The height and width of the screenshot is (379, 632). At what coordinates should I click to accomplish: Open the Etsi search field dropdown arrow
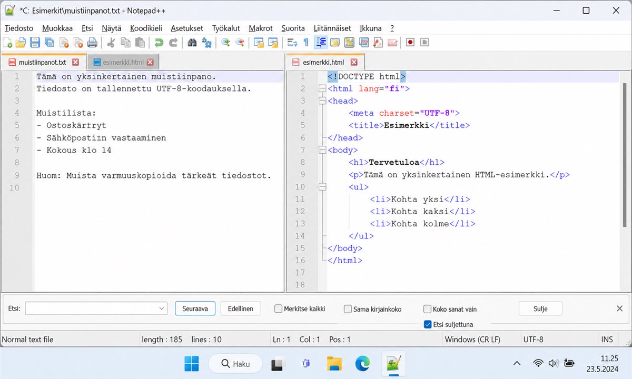click(x=161, y=308)
